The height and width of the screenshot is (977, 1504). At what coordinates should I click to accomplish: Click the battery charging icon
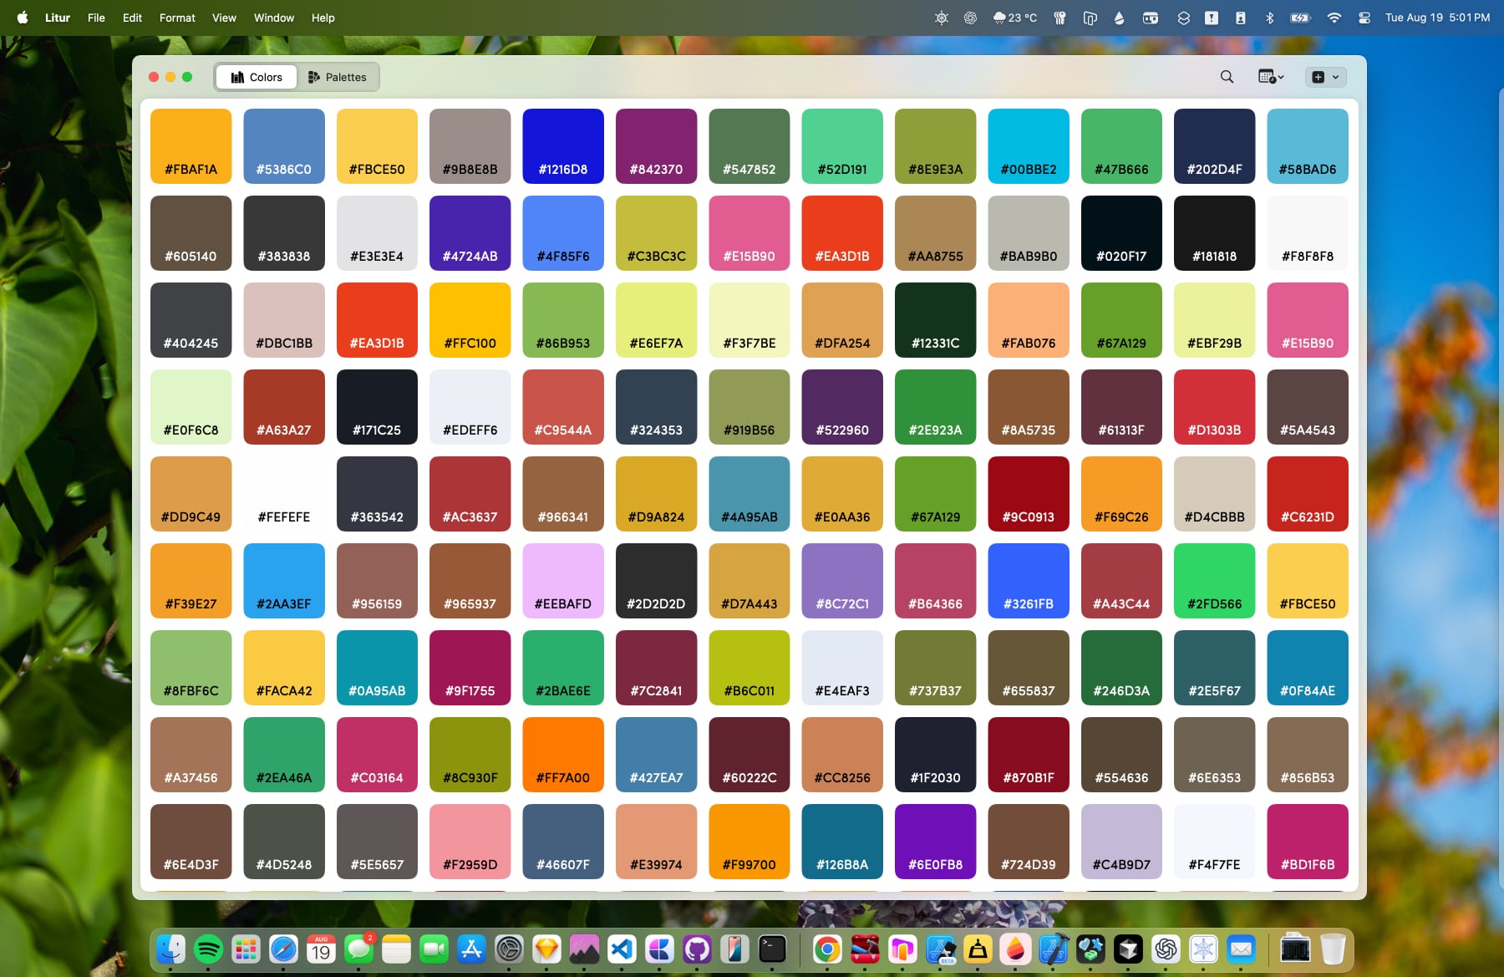point(1301,18)
